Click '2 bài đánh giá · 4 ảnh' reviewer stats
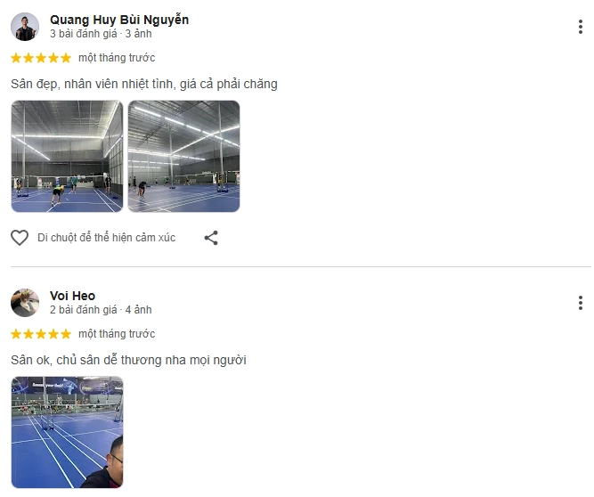The width and height of the screenshot is (594, 497). pos(101,310)
